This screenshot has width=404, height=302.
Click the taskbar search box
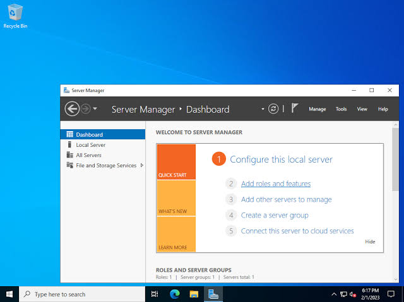(82, 294)
